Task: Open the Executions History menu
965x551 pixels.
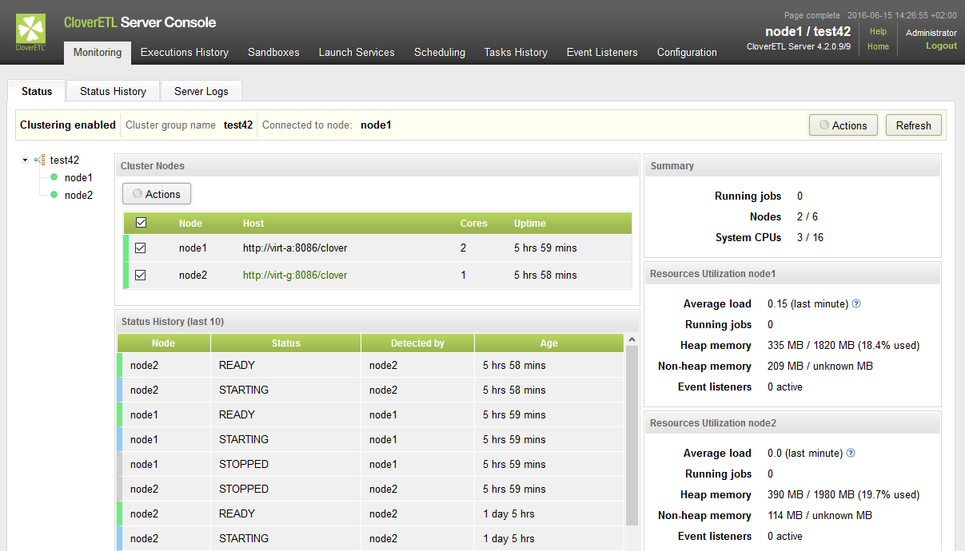Action: 185,52
